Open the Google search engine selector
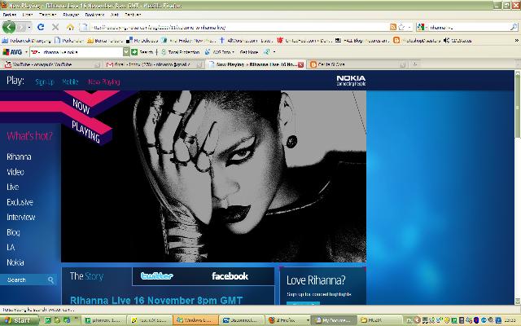Viewport: 521px width, 326px height. click(x=421, y=27)
